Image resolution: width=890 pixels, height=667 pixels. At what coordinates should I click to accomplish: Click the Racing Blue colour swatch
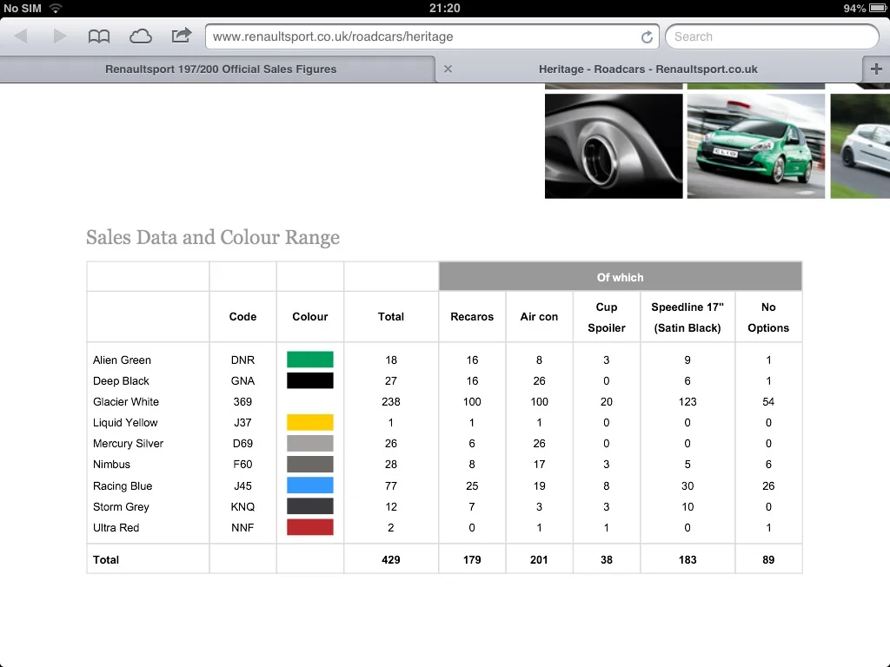pyautogui.click(x=310, y=485)
